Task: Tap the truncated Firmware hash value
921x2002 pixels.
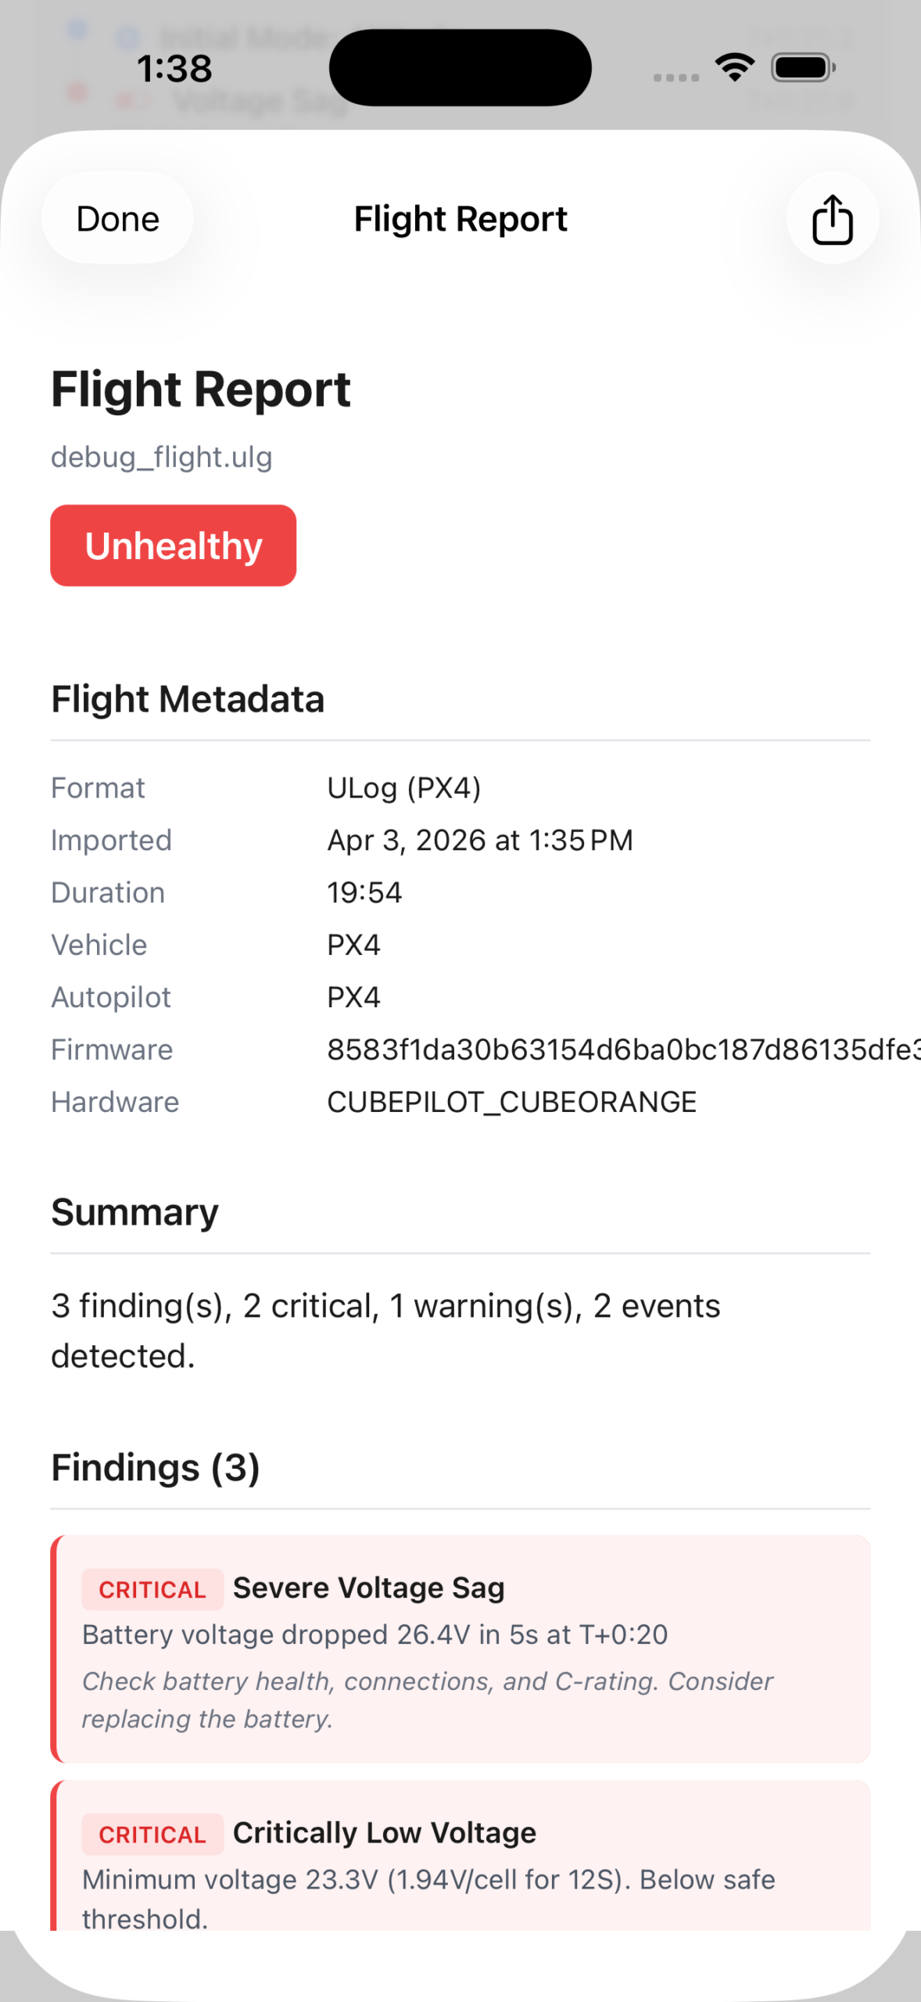Action: coord(622,1049)
